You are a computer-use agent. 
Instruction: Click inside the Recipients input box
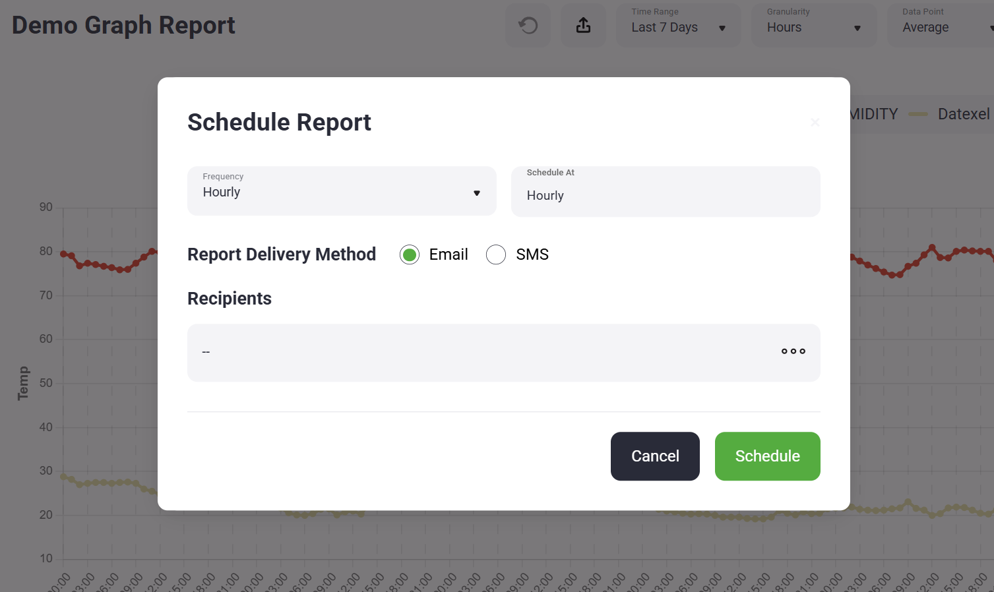point(481,353)
